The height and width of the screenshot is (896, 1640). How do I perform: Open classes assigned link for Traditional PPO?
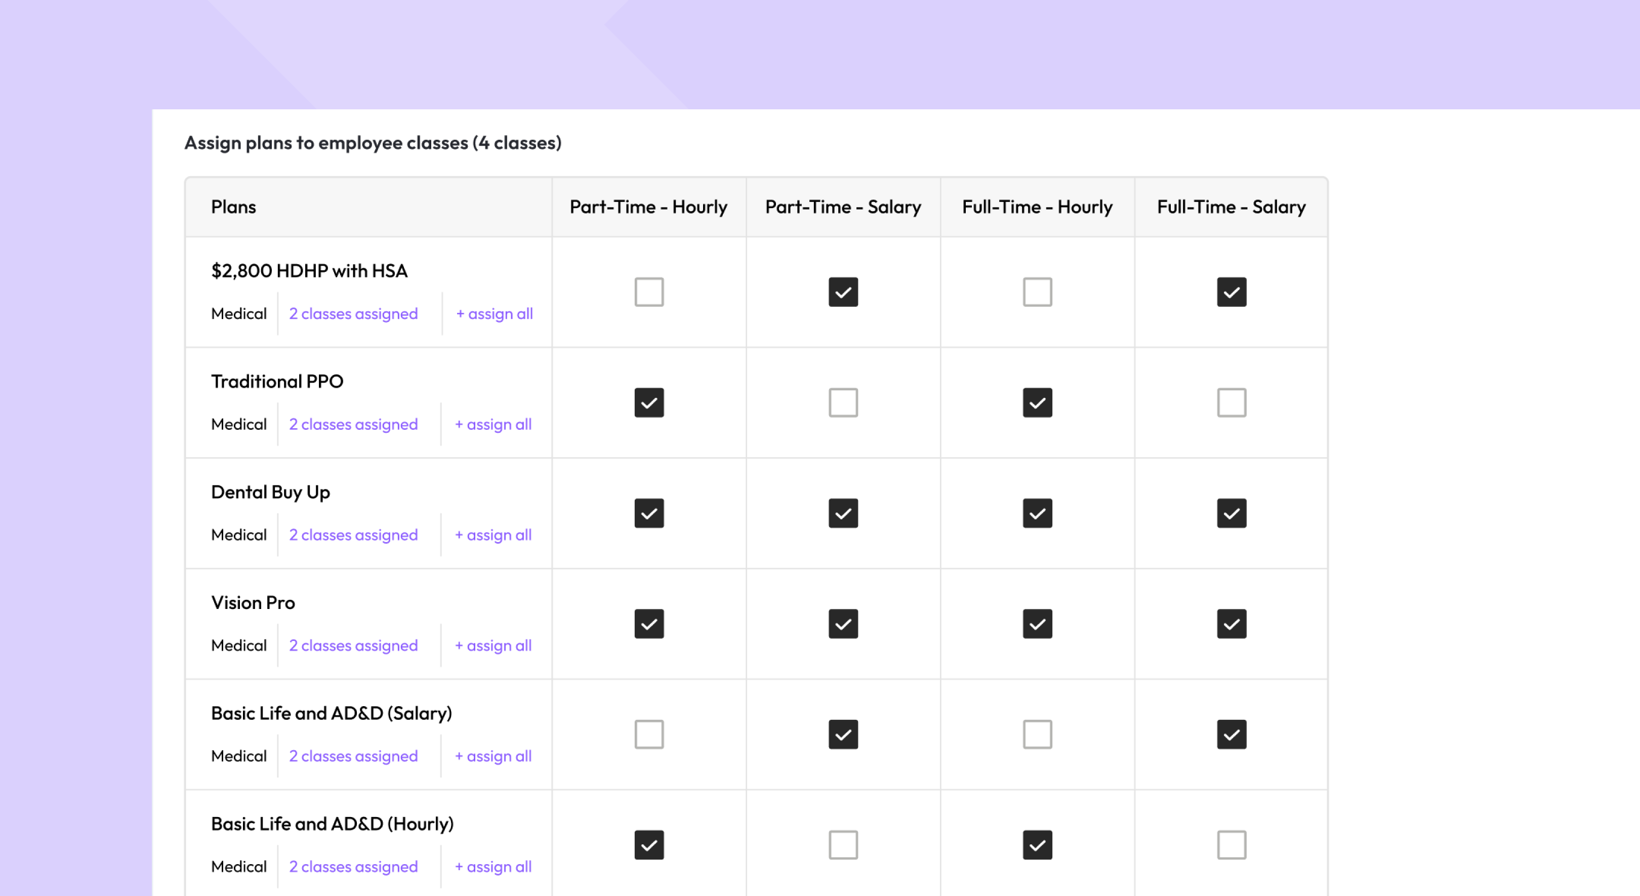[x=353, y=425]
